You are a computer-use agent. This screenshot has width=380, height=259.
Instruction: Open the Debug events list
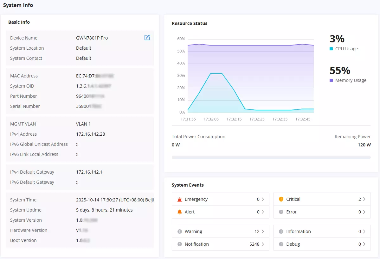[x=322, y=244]
